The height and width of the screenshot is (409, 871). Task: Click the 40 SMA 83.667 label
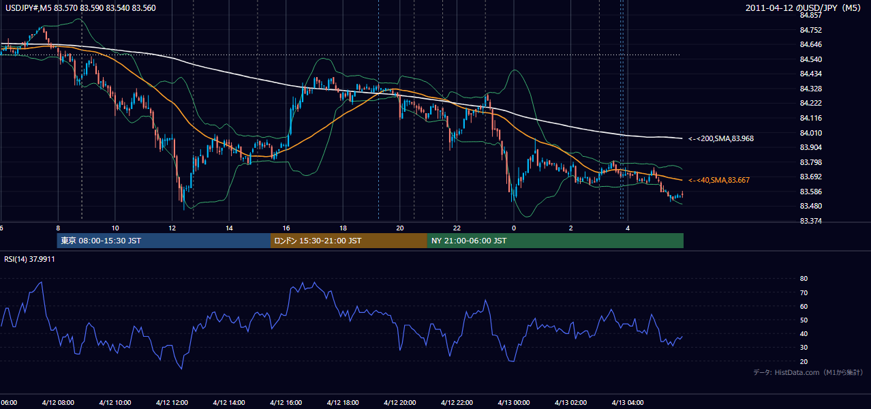pos(719,180)
